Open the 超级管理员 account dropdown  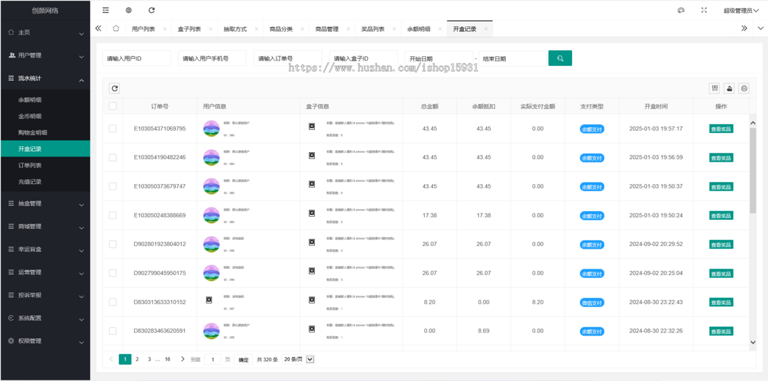pyautogui.click(x=742, y=10)
